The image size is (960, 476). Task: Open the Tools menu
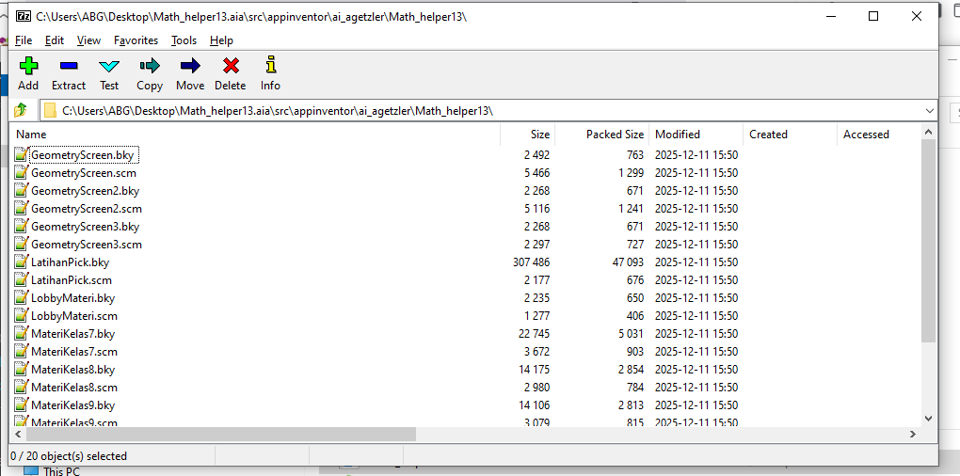click(184, 40)
